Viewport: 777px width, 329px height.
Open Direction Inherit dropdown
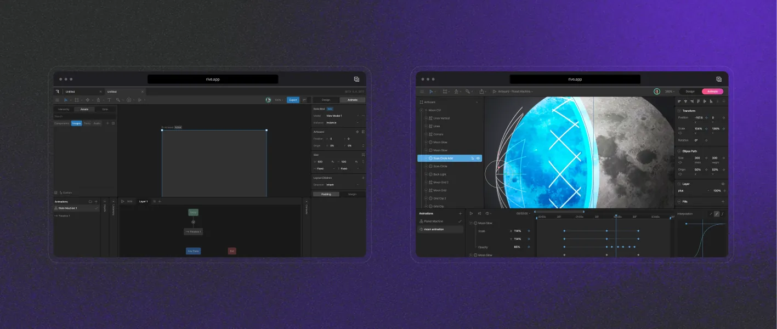pyautogui.click(x=343, y=185)
